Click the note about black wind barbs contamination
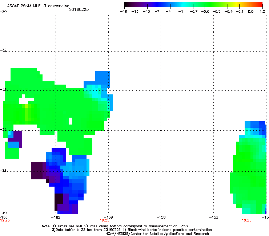Image resolution: width=269 pixels, height=236 pixels. click(167, 230)
